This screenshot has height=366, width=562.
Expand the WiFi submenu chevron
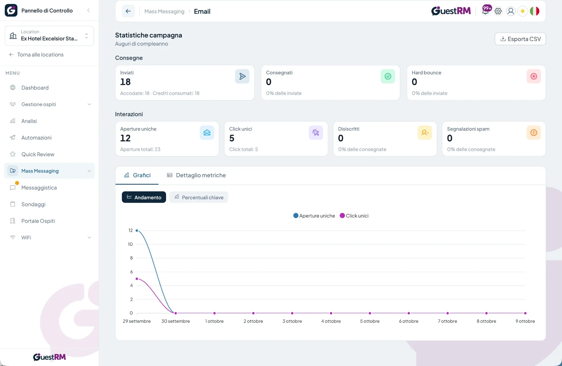click(x=89, y=237)
